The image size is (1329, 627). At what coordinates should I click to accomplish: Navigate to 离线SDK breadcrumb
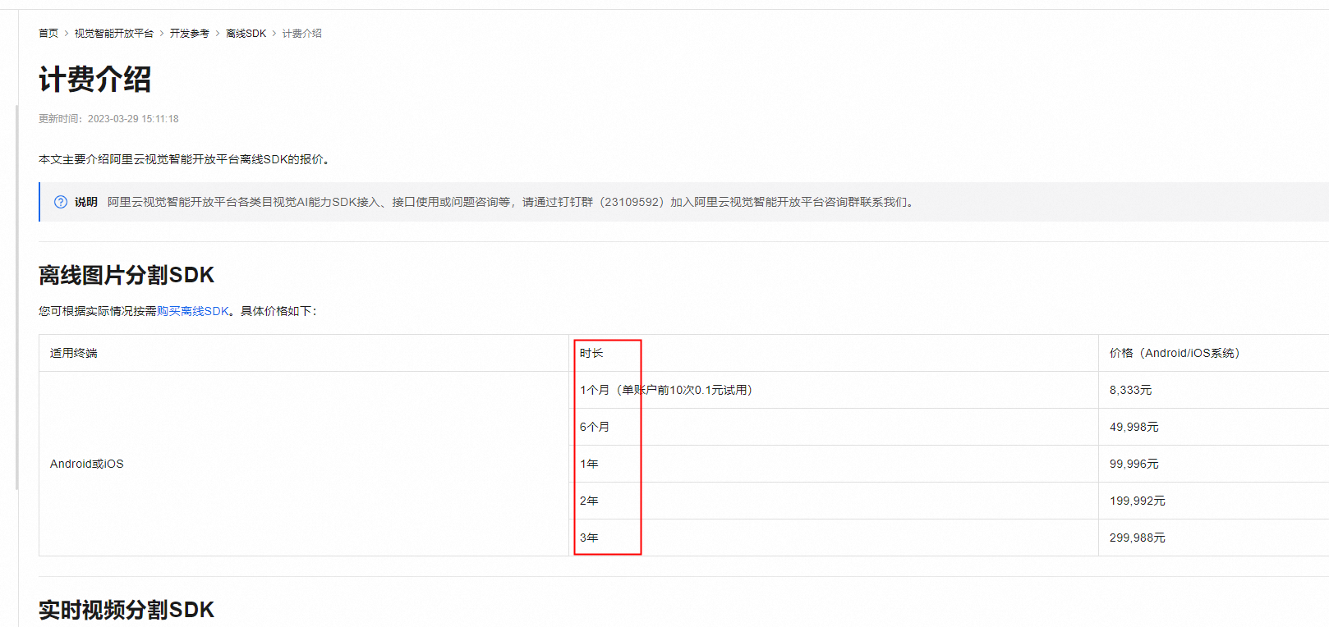(246, 34)
